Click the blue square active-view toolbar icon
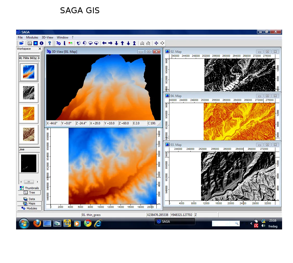 click(36, 43)
